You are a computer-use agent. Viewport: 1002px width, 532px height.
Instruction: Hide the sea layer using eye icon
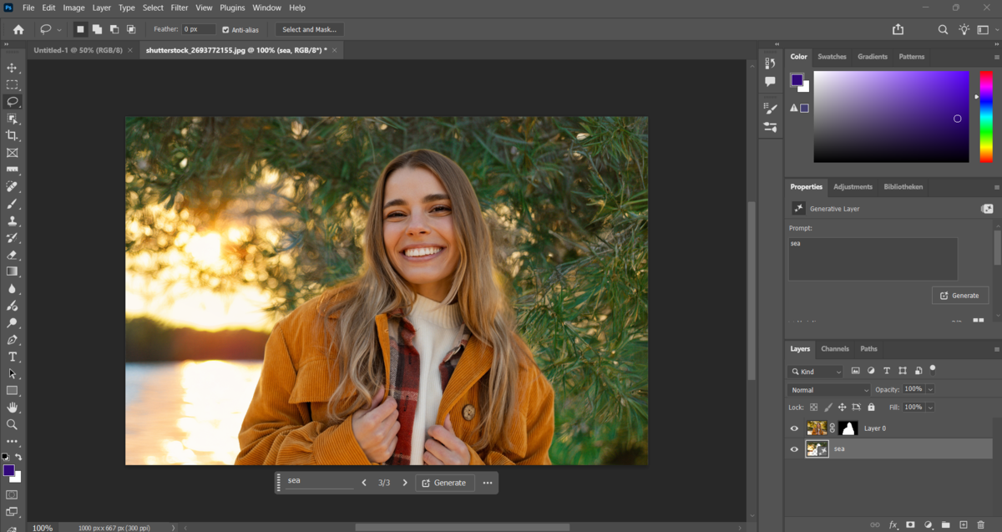(794, 449)
